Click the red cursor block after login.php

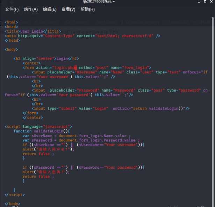[76, 68]
